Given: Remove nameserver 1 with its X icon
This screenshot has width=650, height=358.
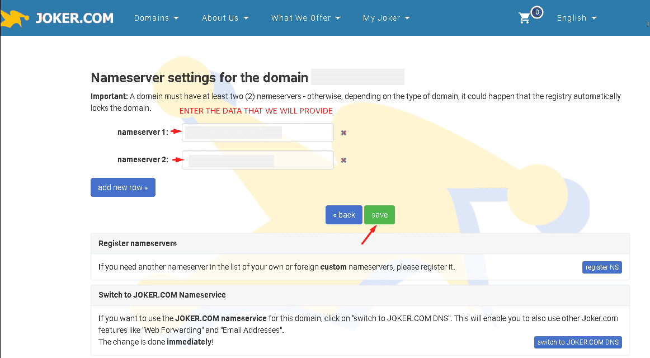Looking at the screenshot, I should tap(343, 133).
